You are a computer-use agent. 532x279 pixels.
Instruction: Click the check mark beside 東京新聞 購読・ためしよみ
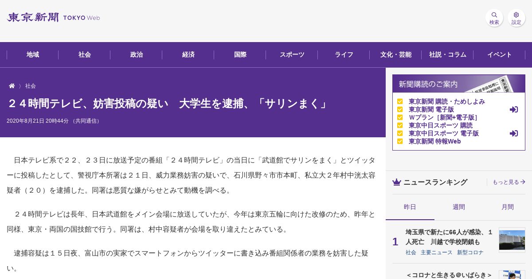click(400, 101)
